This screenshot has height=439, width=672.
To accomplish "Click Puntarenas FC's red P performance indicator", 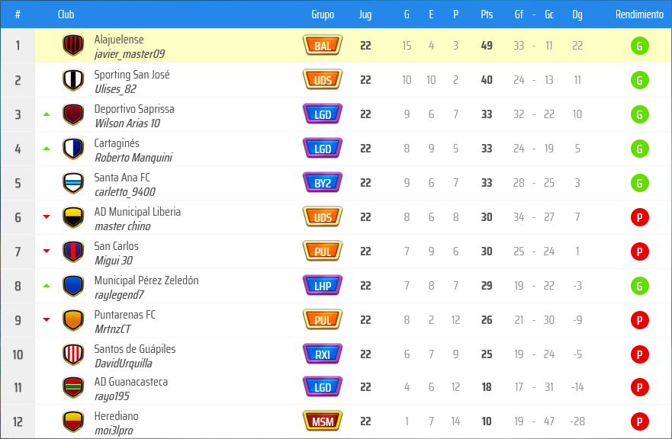I will pyautogui.click(x=639, y=320).
